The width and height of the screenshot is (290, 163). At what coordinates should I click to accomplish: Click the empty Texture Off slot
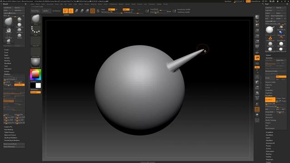pyautogui.click(x=35, y=52)
